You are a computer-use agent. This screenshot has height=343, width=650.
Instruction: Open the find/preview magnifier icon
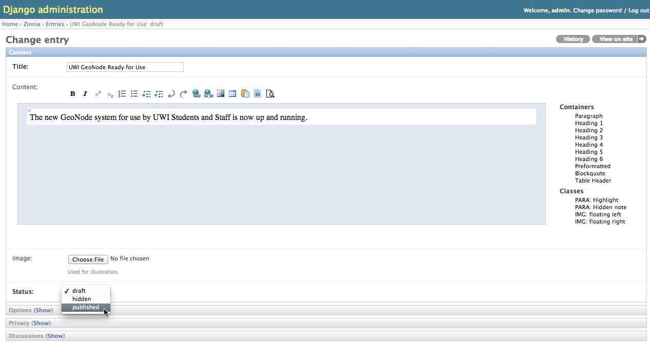[x=270, y=94]
